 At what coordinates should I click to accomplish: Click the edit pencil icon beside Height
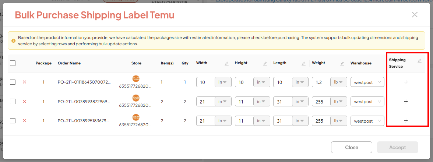[265, 63]
